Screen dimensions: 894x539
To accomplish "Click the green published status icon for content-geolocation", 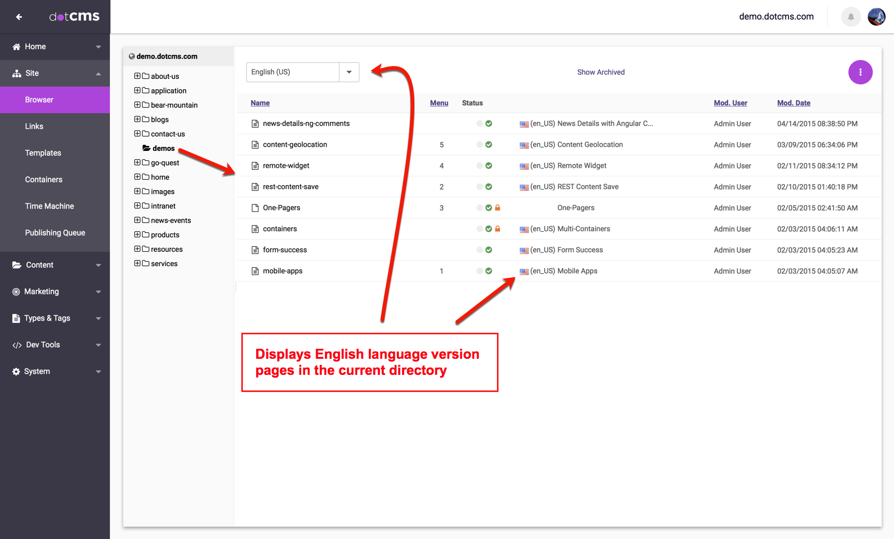I will (489, 145).
